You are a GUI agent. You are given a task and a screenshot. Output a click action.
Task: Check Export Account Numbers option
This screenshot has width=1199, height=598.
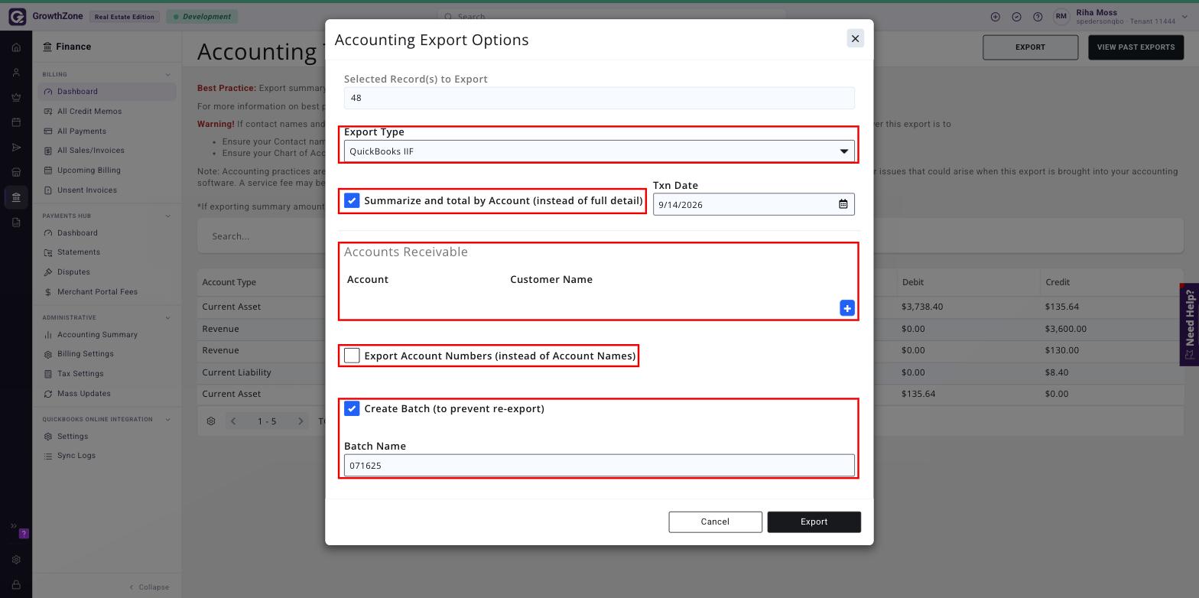[x=352, y=356]
